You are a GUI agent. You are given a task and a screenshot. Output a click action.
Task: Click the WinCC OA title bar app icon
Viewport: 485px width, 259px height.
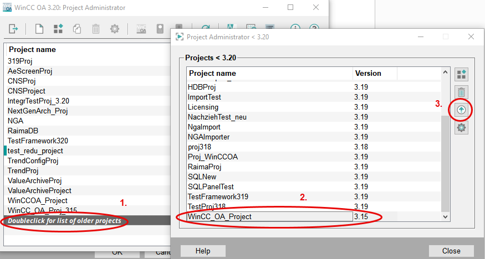tap(7, 7)
